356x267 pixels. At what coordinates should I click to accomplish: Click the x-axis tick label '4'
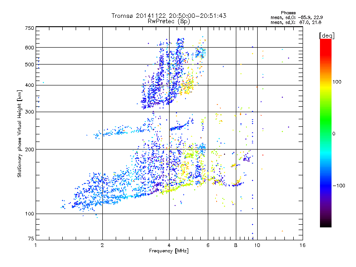[x=169, y=245]
